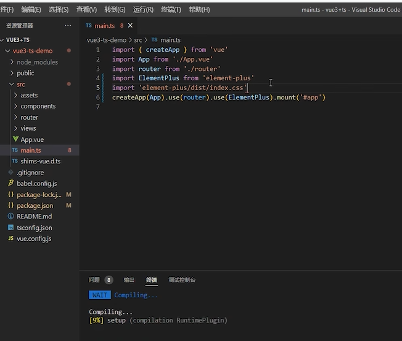This screenshot has width=402, height=341.
Task: Open vue.config.js file
Action: coord(34,239)
